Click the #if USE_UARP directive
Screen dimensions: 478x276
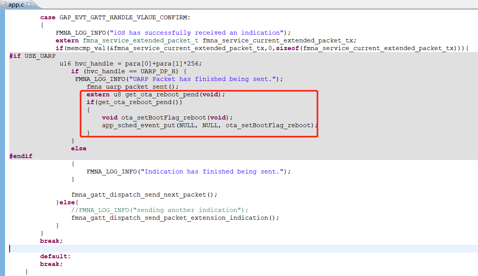coord(32,56)
